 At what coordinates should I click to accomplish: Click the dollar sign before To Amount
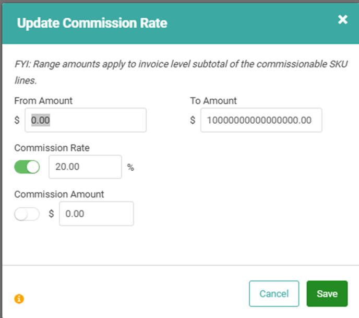(193, 120)
